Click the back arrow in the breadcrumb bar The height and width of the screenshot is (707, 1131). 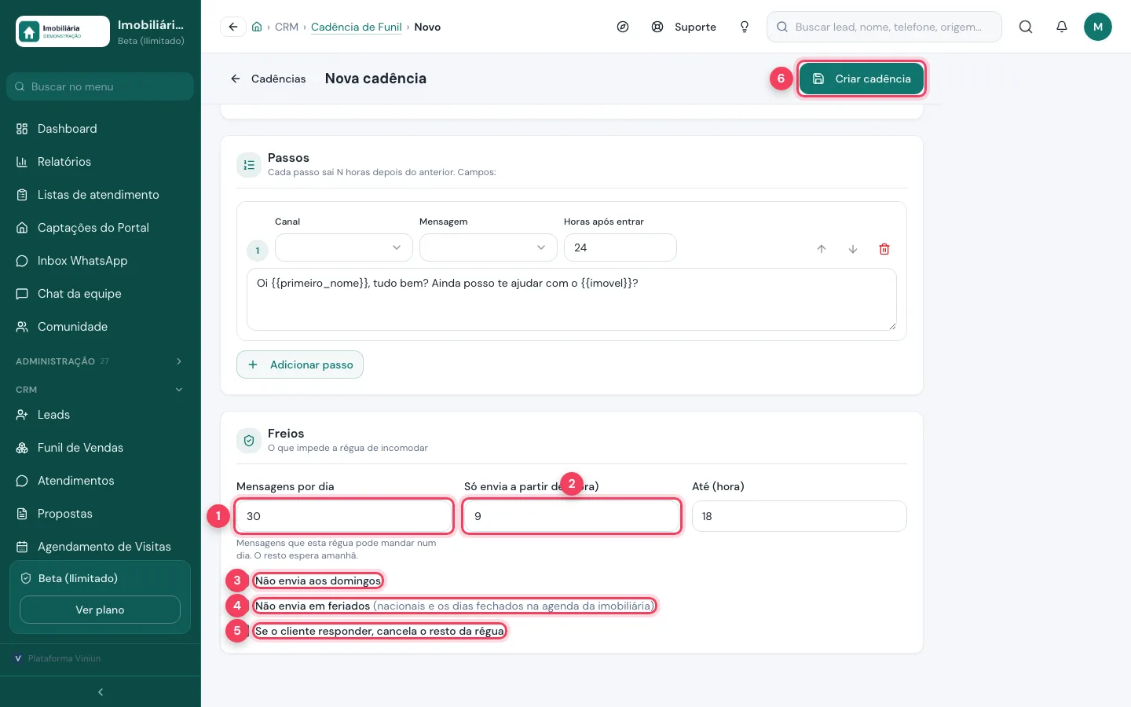tap(233, 27)
